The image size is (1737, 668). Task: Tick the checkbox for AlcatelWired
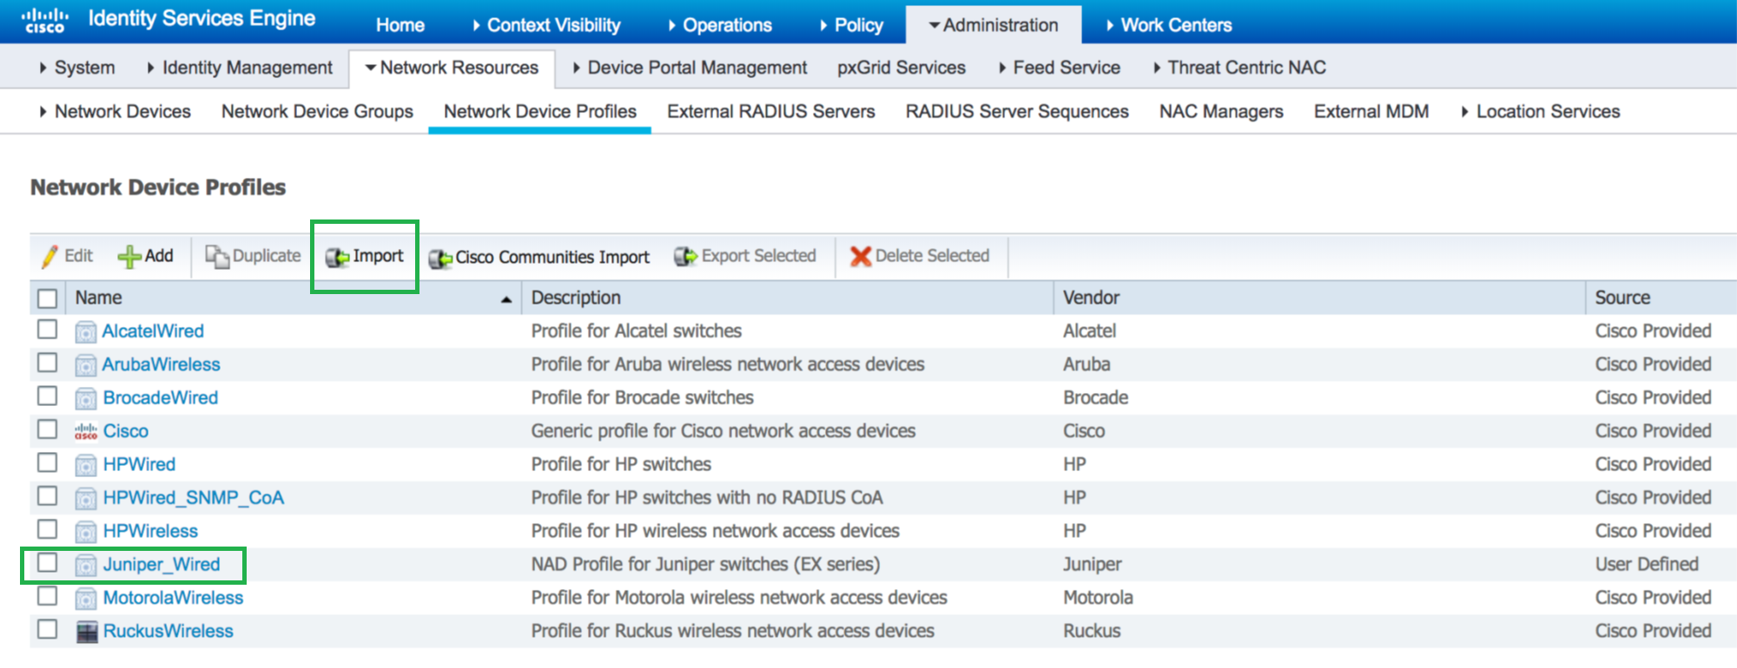(48, 330)
